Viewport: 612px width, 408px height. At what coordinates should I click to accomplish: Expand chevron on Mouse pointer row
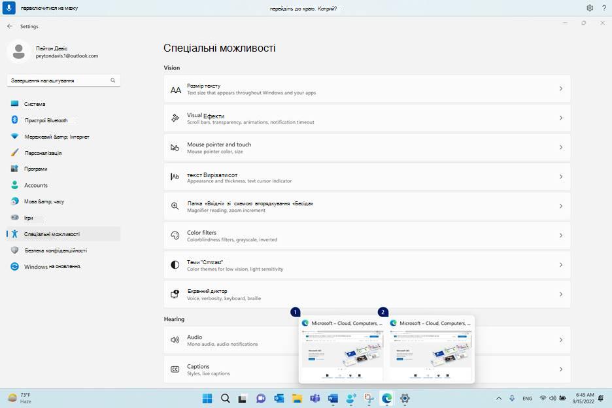click(561, 147)
